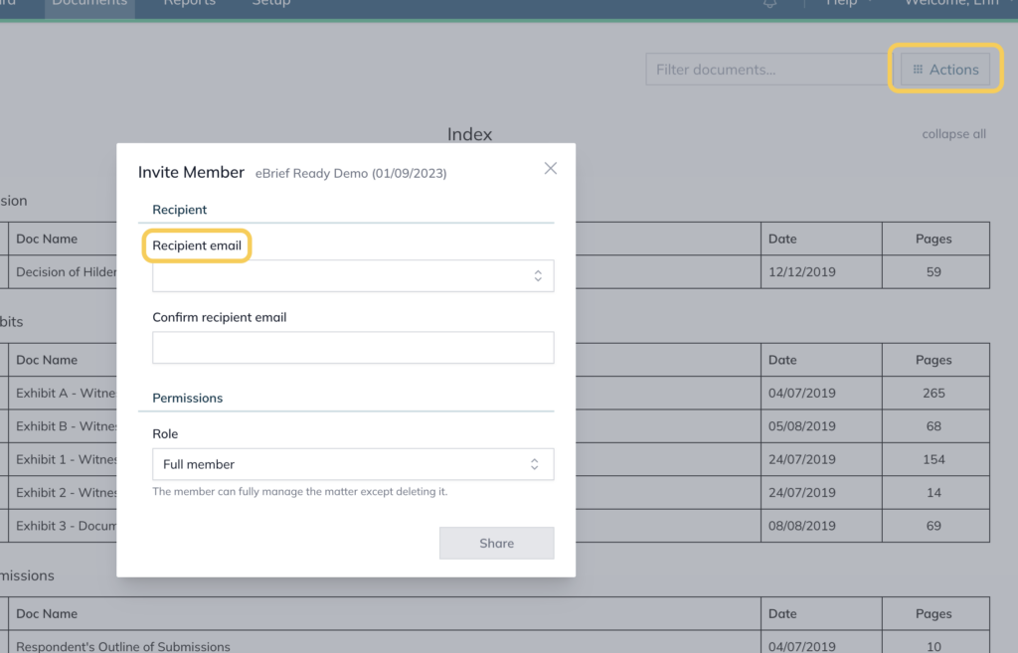Click the Share button
Image resolution: width=1018 pixels, height=653 pixels.
(x=497, y=543)
